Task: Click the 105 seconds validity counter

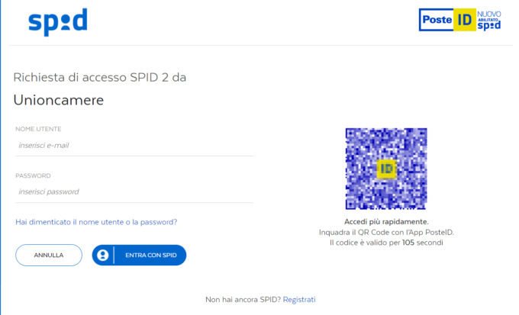Action: (x=408, y=243)
